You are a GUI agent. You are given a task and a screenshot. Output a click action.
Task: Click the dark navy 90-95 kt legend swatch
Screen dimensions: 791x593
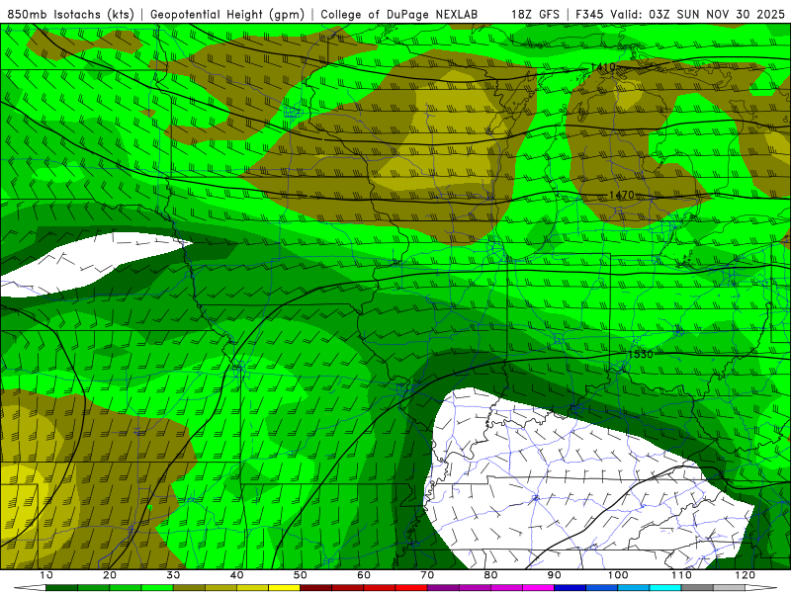[x=571, y=588]
